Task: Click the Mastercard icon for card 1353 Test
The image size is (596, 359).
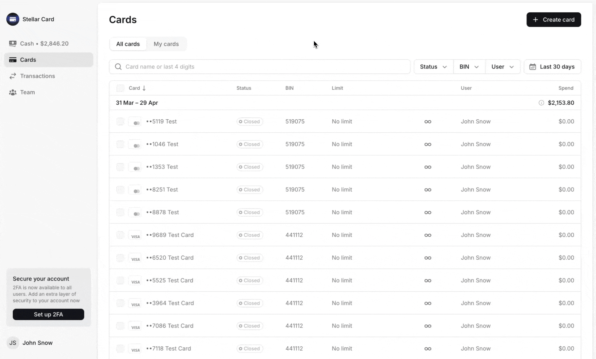Action: coord(135,167)
